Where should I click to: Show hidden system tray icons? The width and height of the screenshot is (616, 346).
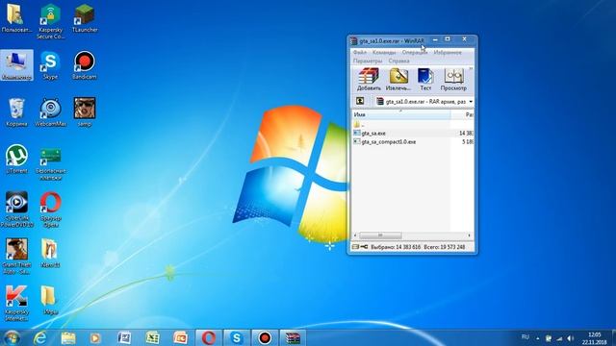[538, 338]
